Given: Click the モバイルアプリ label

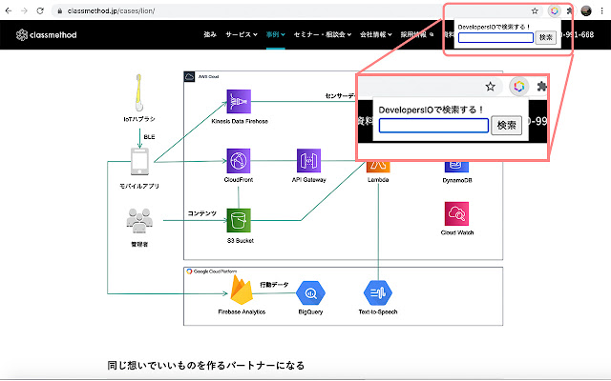Looking at the screenshot, I should [x=139, y=187].
